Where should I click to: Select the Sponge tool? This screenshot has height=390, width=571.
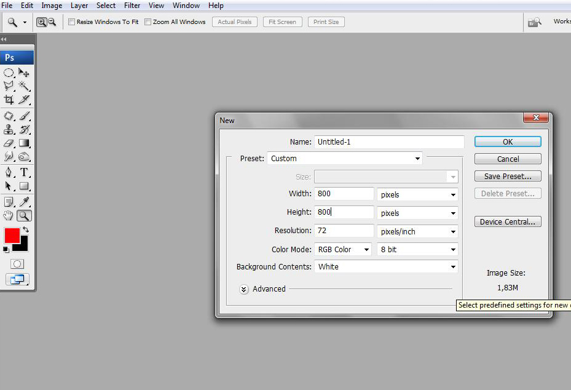24,156
